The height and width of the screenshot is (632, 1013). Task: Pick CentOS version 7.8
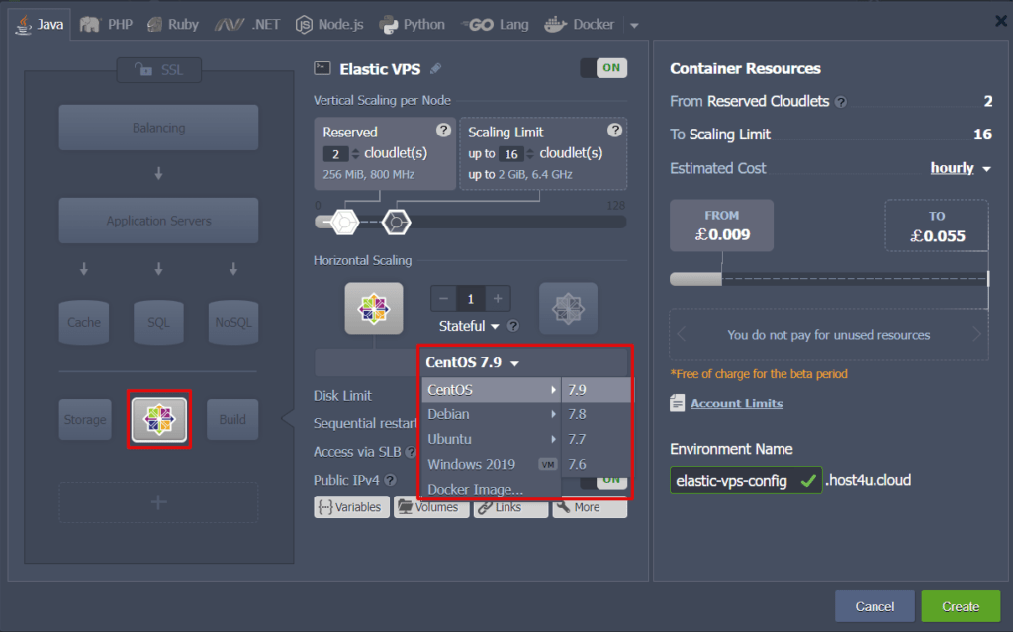[x=597, y=414]
